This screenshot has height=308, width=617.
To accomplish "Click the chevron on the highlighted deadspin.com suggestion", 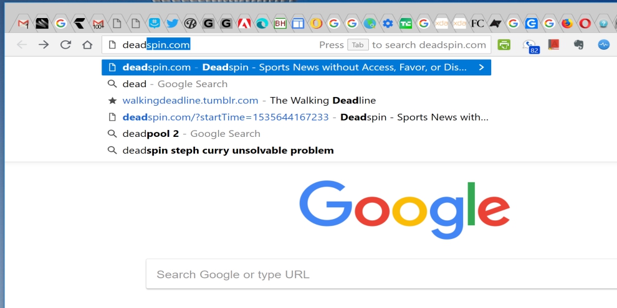I will (481, 67).
